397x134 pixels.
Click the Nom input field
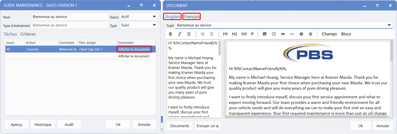click(70, 17)
